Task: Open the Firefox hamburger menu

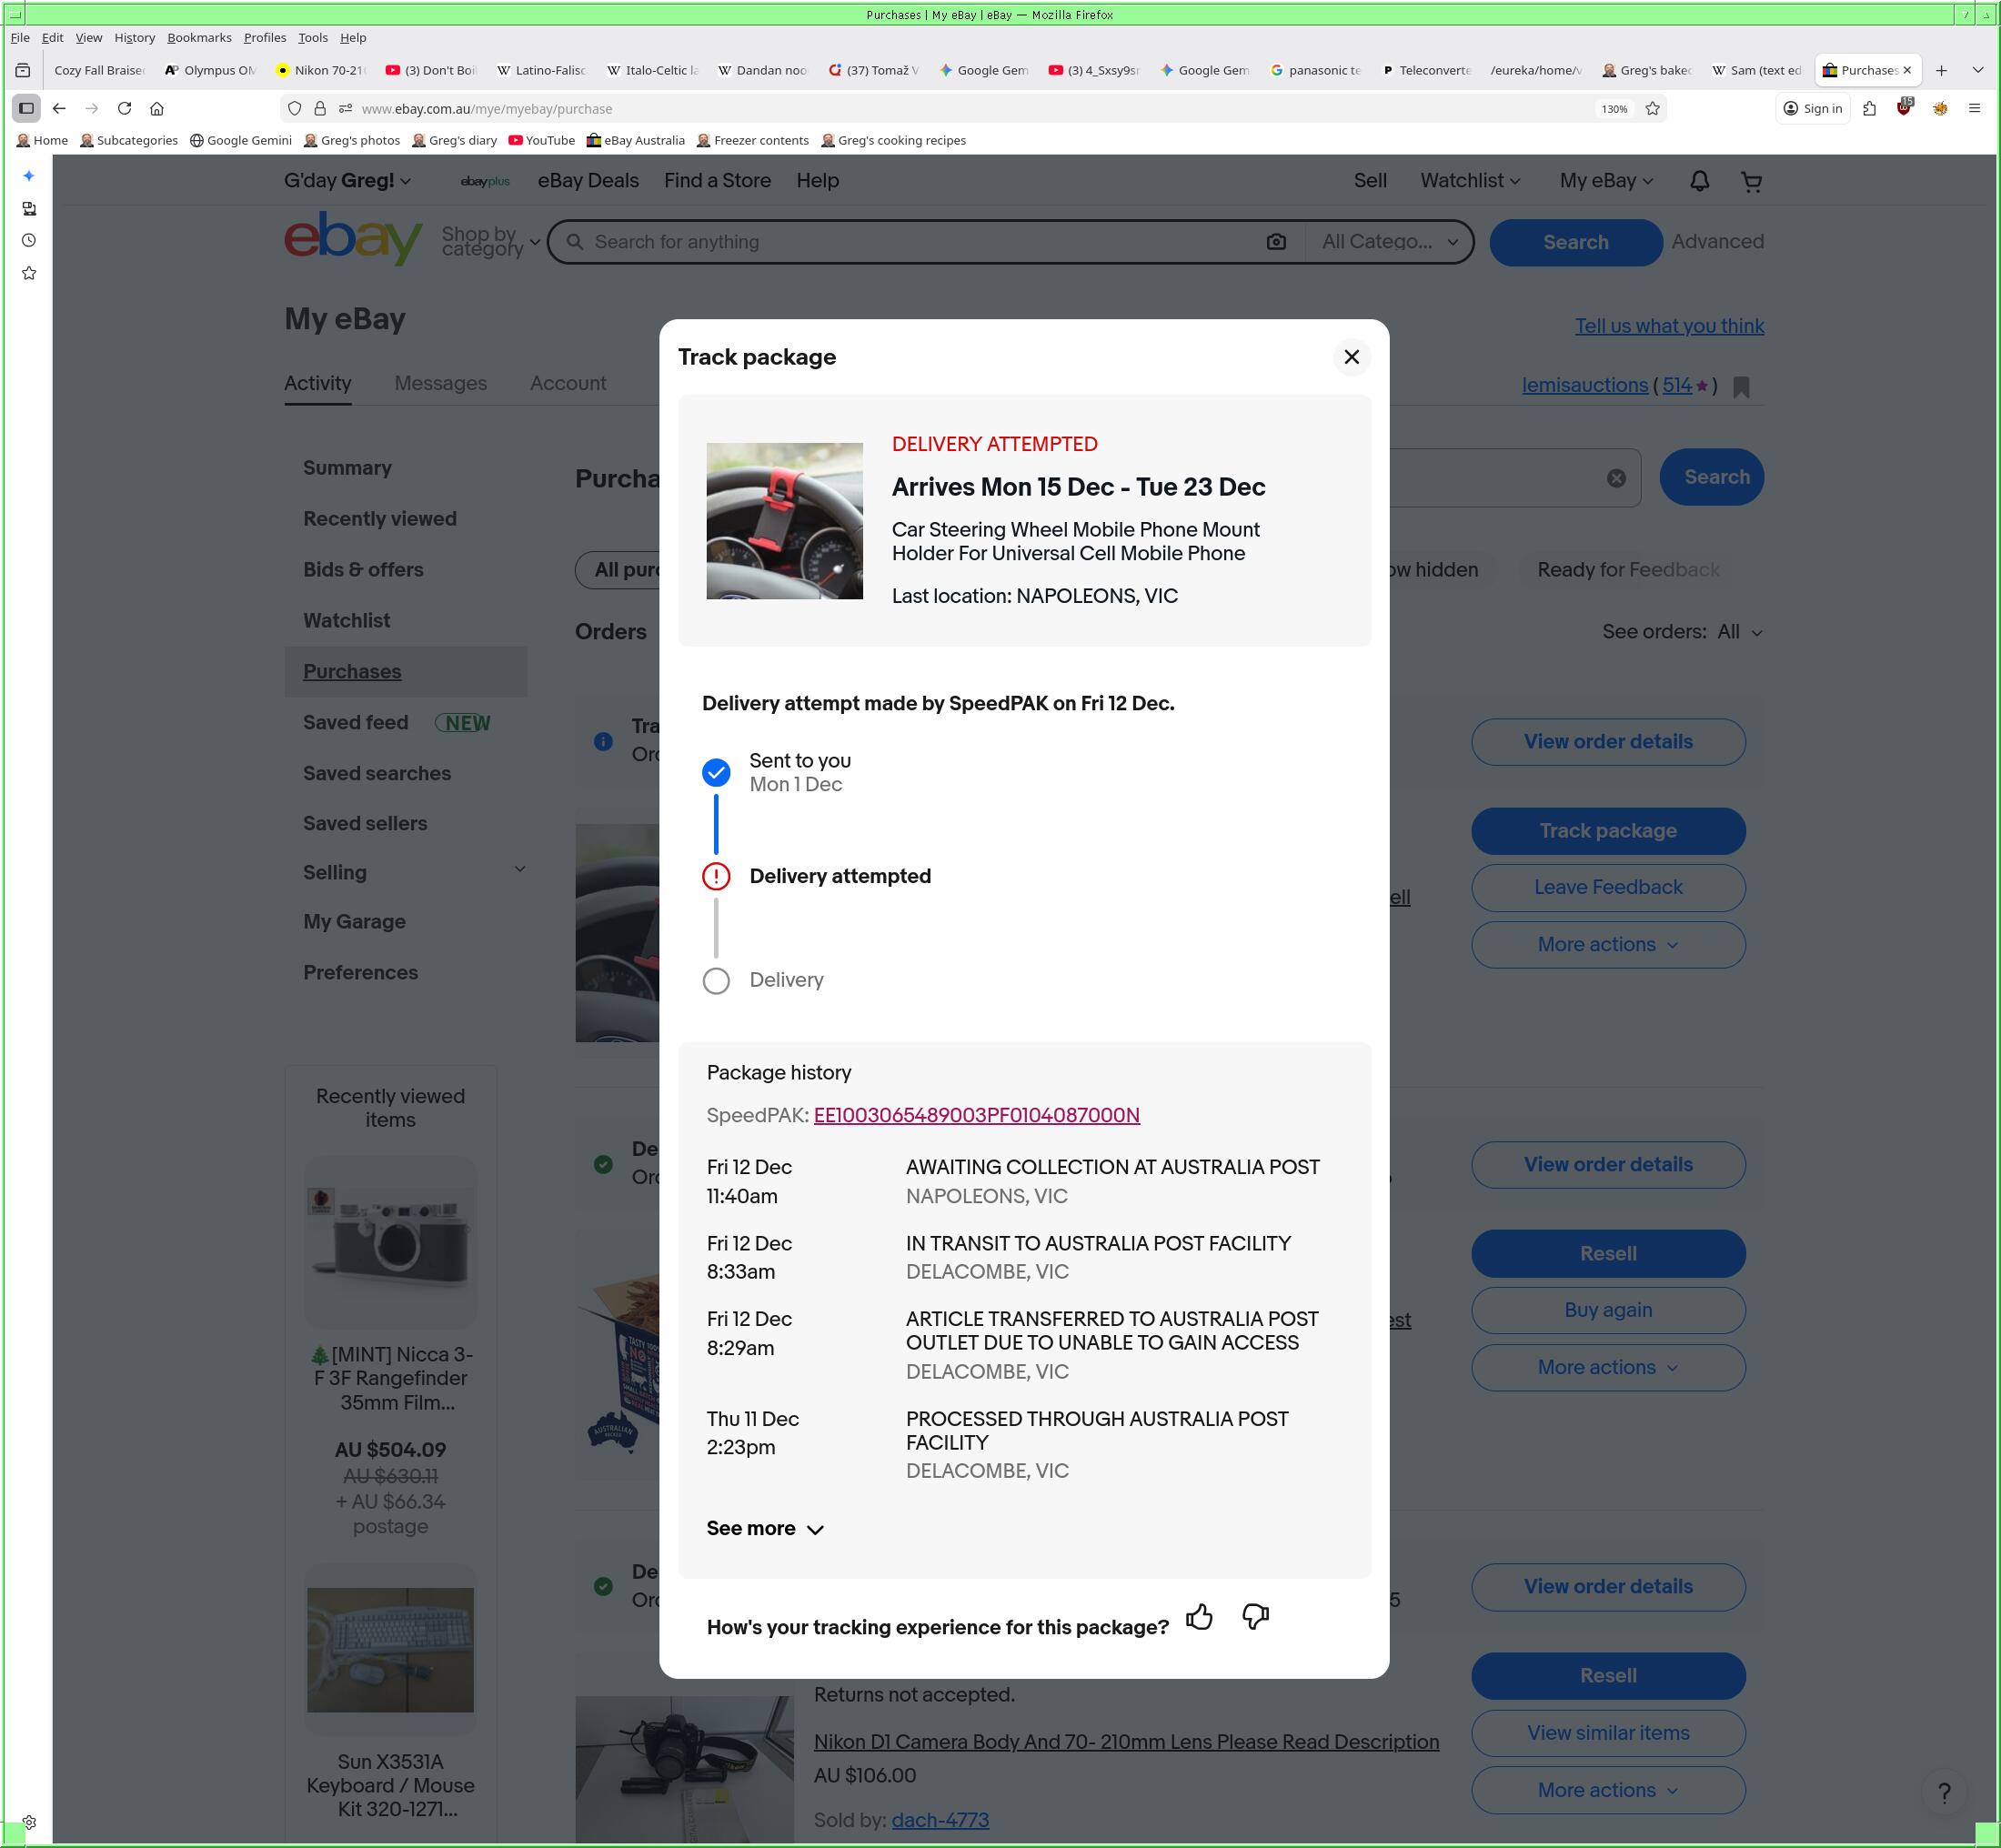Action: click(x=1974, y=108)
